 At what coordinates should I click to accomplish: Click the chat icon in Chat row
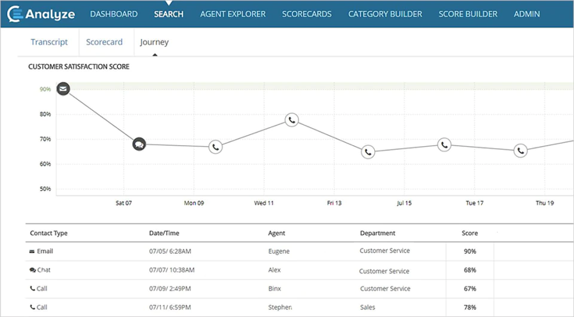[x=32, y=270]
